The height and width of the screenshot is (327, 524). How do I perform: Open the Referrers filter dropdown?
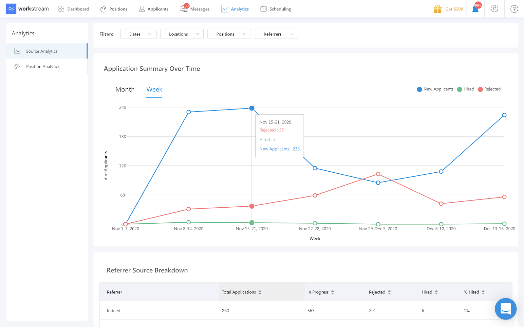coord(276,34)
